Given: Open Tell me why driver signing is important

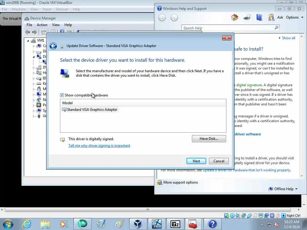Looking at the screenshot, I should pyautogui.click(x=99, y=146).
